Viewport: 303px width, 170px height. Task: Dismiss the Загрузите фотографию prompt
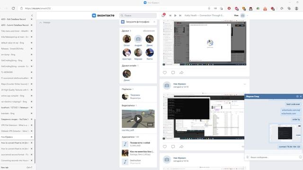click(x=154, y=22)
